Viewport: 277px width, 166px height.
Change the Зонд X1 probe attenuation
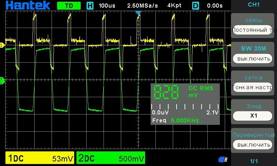pyautogui.click(x=254, y=116)
